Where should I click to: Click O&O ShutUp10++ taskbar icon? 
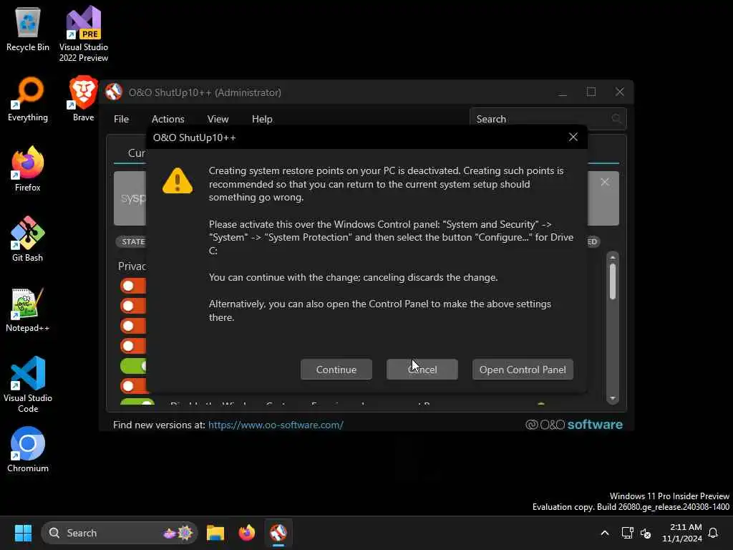(x=278, y=533)
